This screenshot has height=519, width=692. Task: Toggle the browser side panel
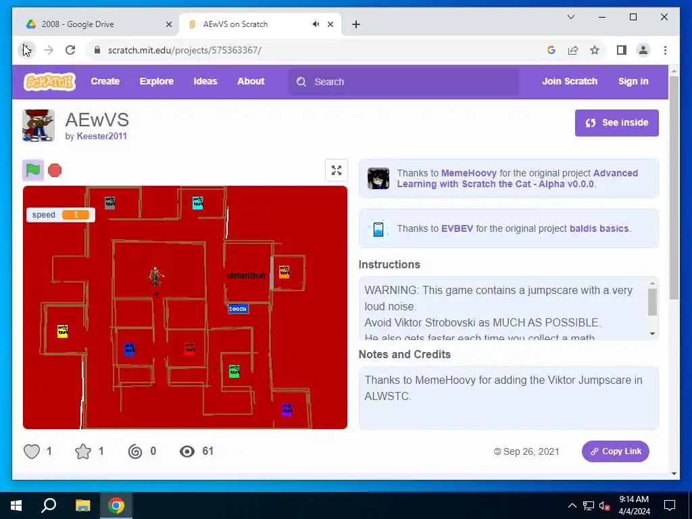(622, 50)
